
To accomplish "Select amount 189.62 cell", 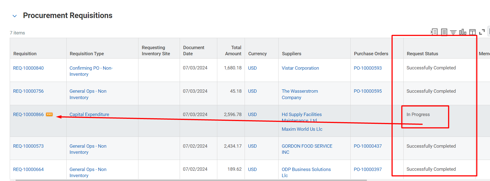I will pyautogui.click(x=235, y=169).
